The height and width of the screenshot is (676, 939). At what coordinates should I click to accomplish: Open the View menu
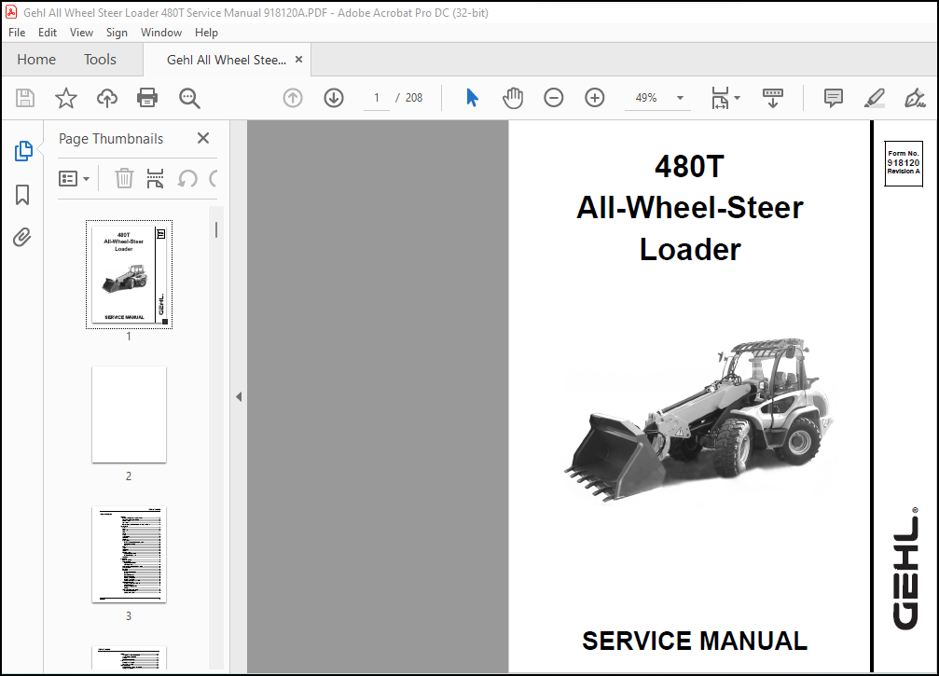pos(81,33)
